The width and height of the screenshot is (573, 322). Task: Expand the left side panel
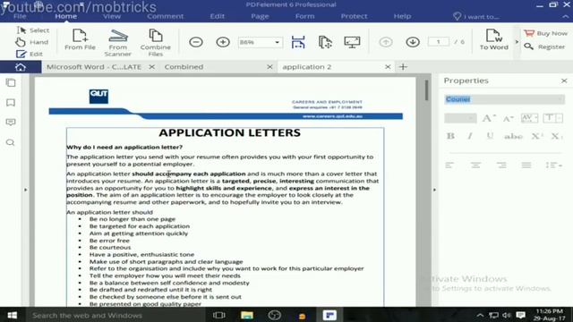tap(25, 190)
